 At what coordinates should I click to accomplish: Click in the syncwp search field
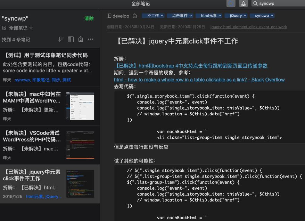click(x=278, y=3)
